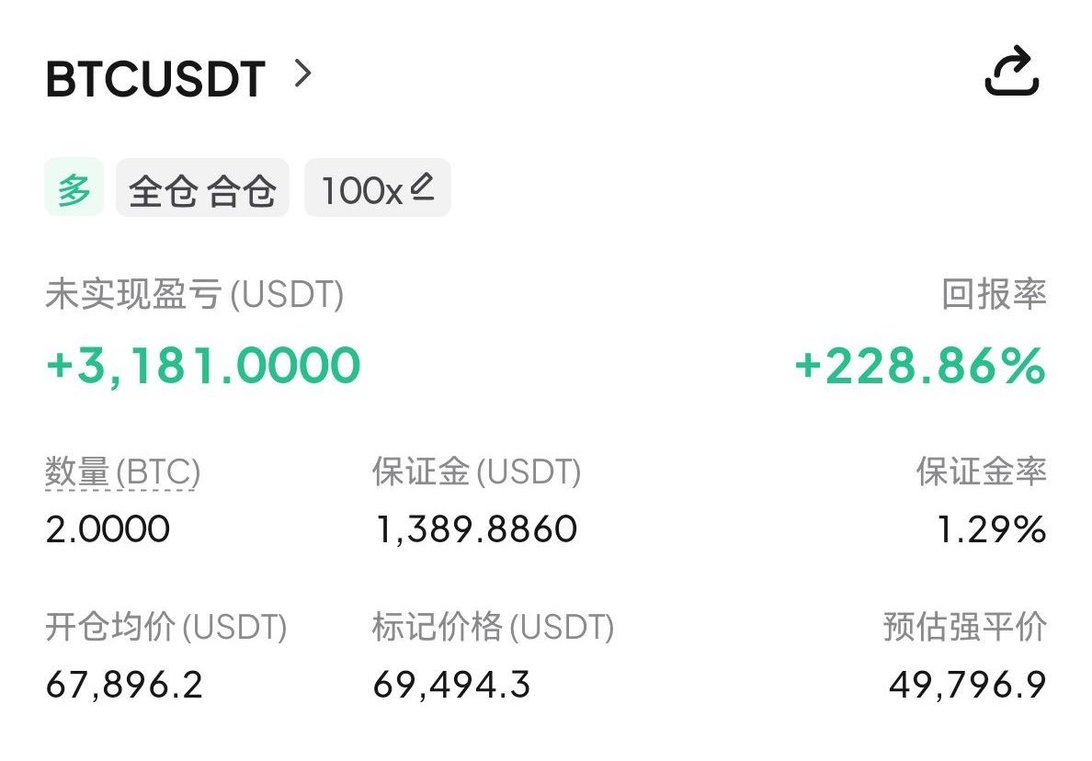Screen dimensions: 1092x761
Task: Open the 100x leverage selector
Action: pyautogui.click(x=361, y=190)
